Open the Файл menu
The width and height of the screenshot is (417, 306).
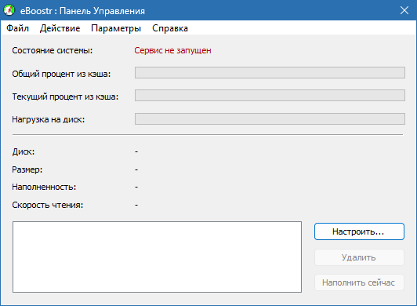[x=17, y=28]
